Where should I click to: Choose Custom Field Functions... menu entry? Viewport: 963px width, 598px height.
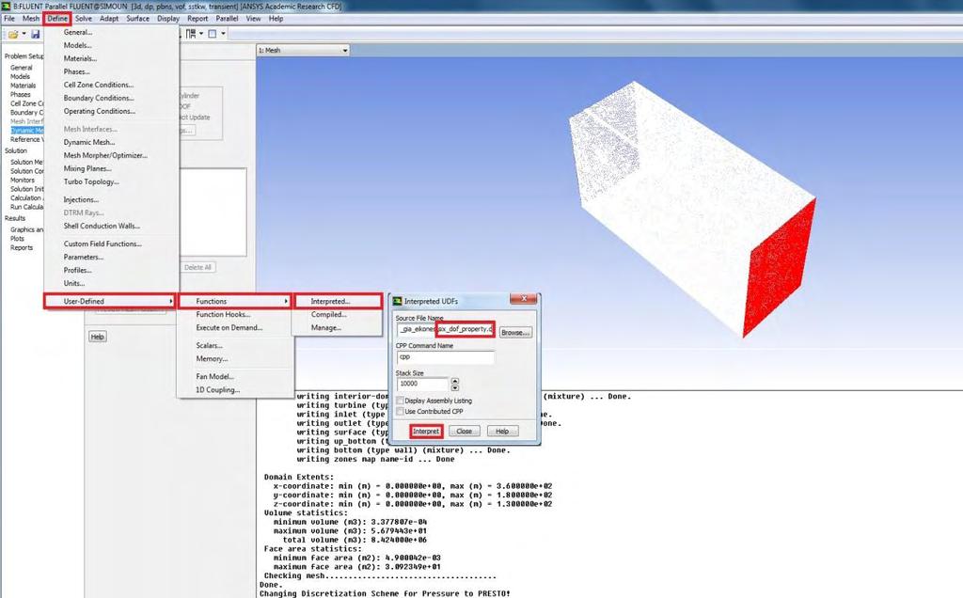click(102, 244)
